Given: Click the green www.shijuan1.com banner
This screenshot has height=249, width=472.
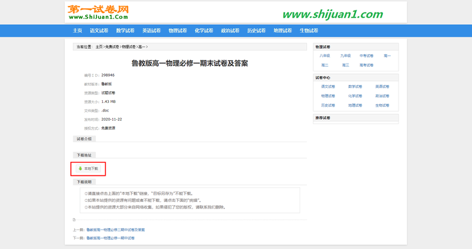Looking at the screenshot, I should click(x=332, y=14).
